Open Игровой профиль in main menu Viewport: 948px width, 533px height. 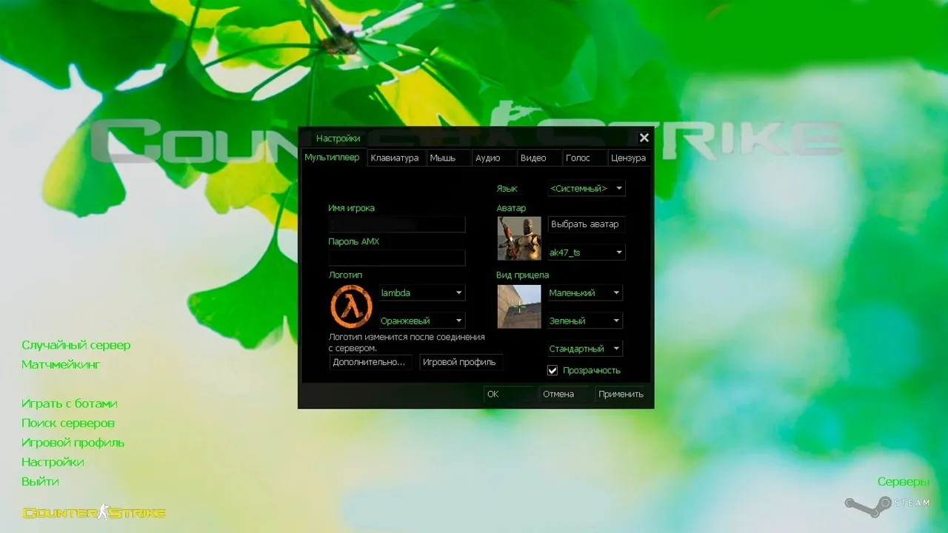point(73,443)
